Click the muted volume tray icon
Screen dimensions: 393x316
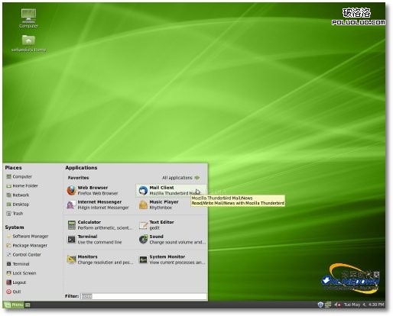[x=337, y=305]
